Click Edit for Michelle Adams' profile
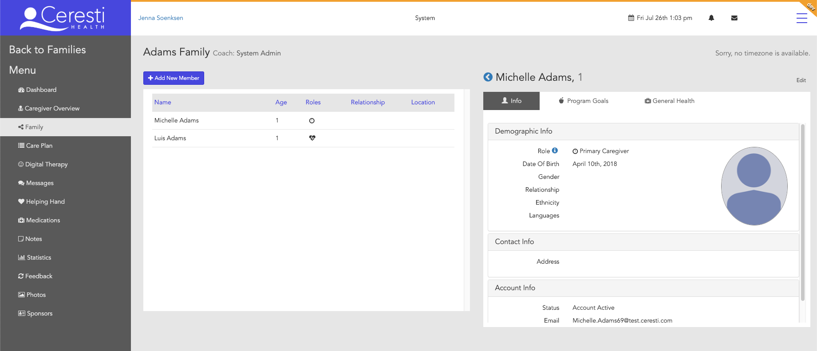The height and width of the screenshot is (351, 817). pos(801,80)
